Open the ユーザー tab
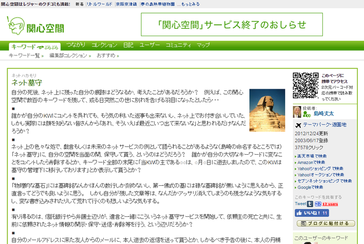This screenshot has height=244, width=364. (150, 45)
